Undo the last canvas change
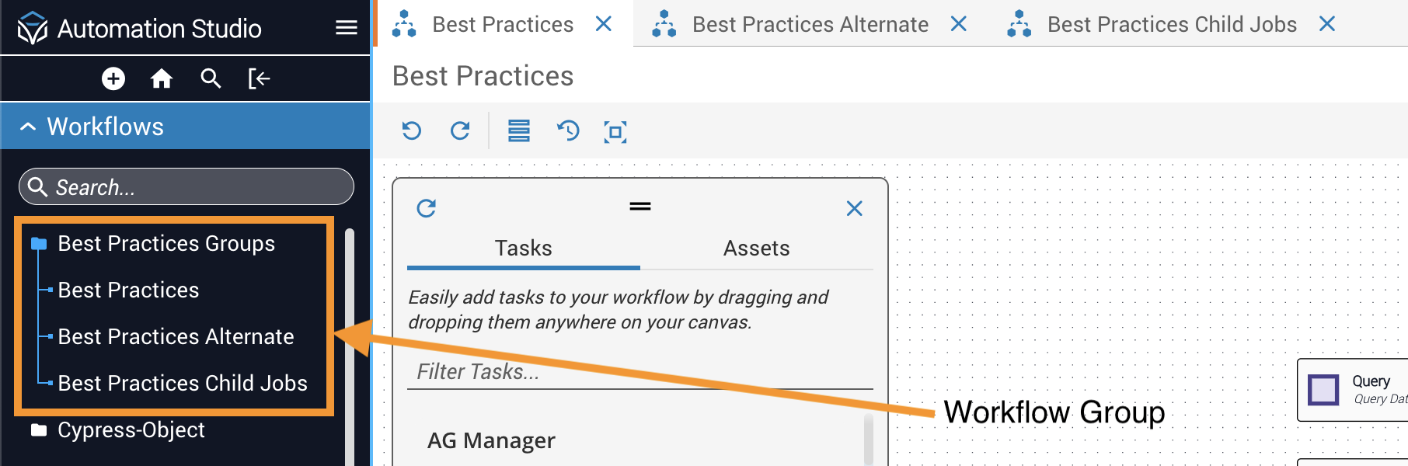The height and width of the screenshot is (466, 1408). [412, 131]
